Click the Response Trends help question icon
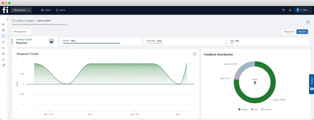314x120 pixels. coord(195,54)
